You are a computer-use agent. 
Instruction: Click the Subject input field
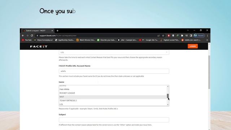point(114,120)
